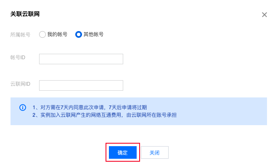
Task: Focus the 帐号ID text input field
Action: 81,59
